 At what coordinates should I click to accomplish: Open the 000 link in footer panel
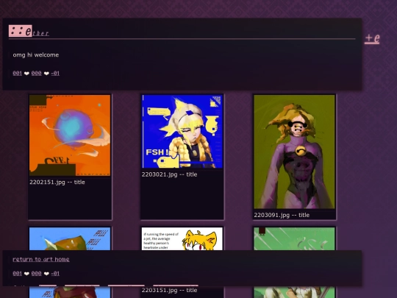(36, 274)
